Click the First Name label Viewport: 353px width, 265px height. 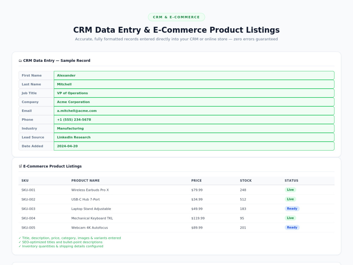point(32,76)
